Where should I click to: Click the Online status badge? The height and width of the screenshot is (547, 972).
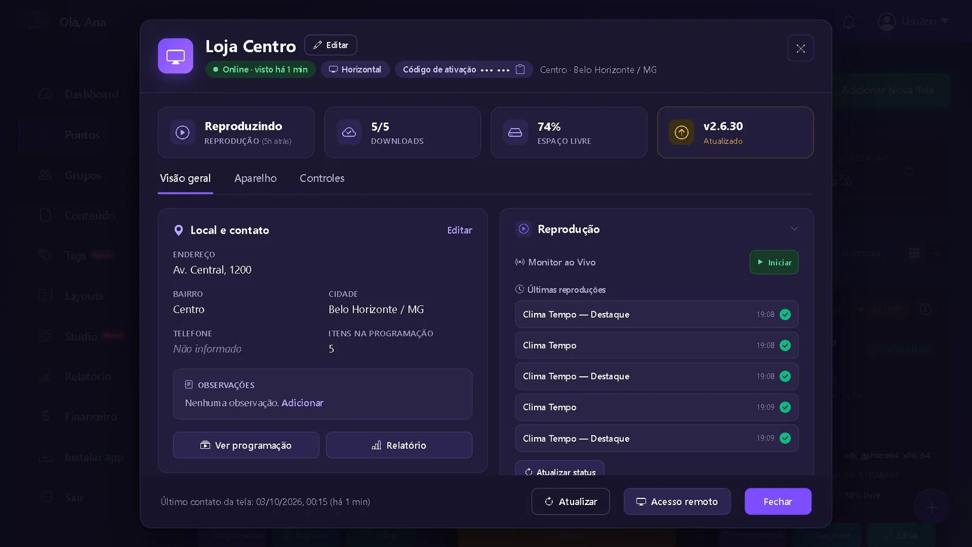coord(260,69)
